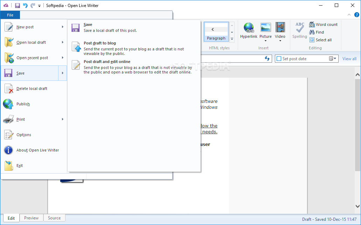Image resolution: width=361 pixels, height=225 pixels.
Task: Click the vertical scrollbar up arrow
Action: [x=357, y=75]
